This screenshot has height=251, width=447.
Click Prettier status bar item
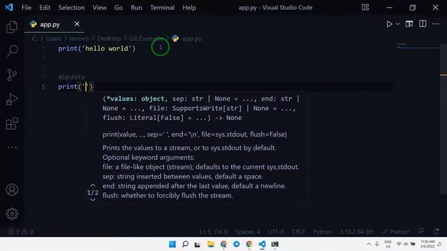396,231
